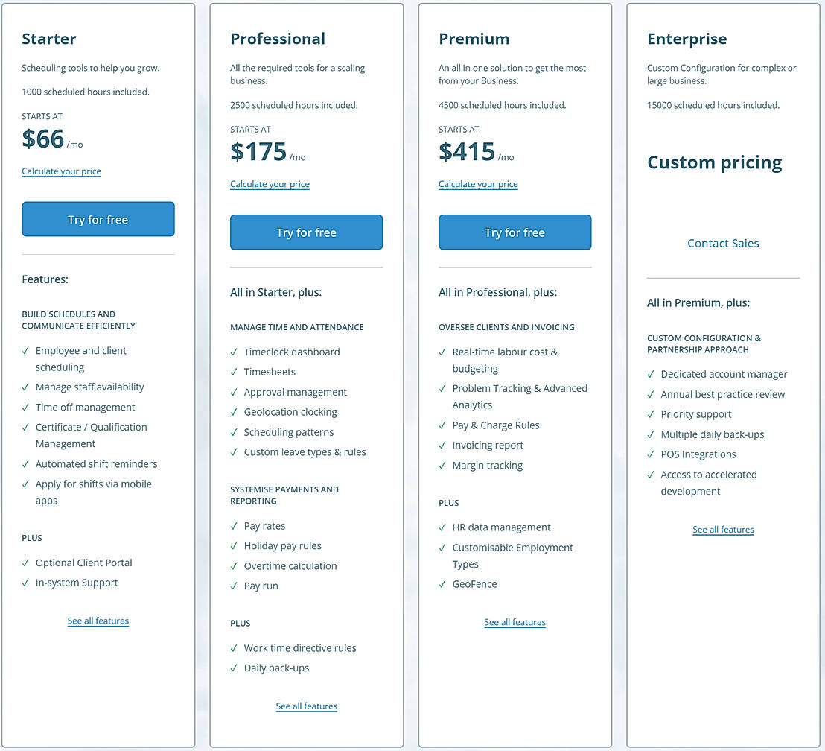Click checkmark beside Invoicing report
Image resolution: width=825 pixels, height=751 pixels.
[x=443, y=446]
